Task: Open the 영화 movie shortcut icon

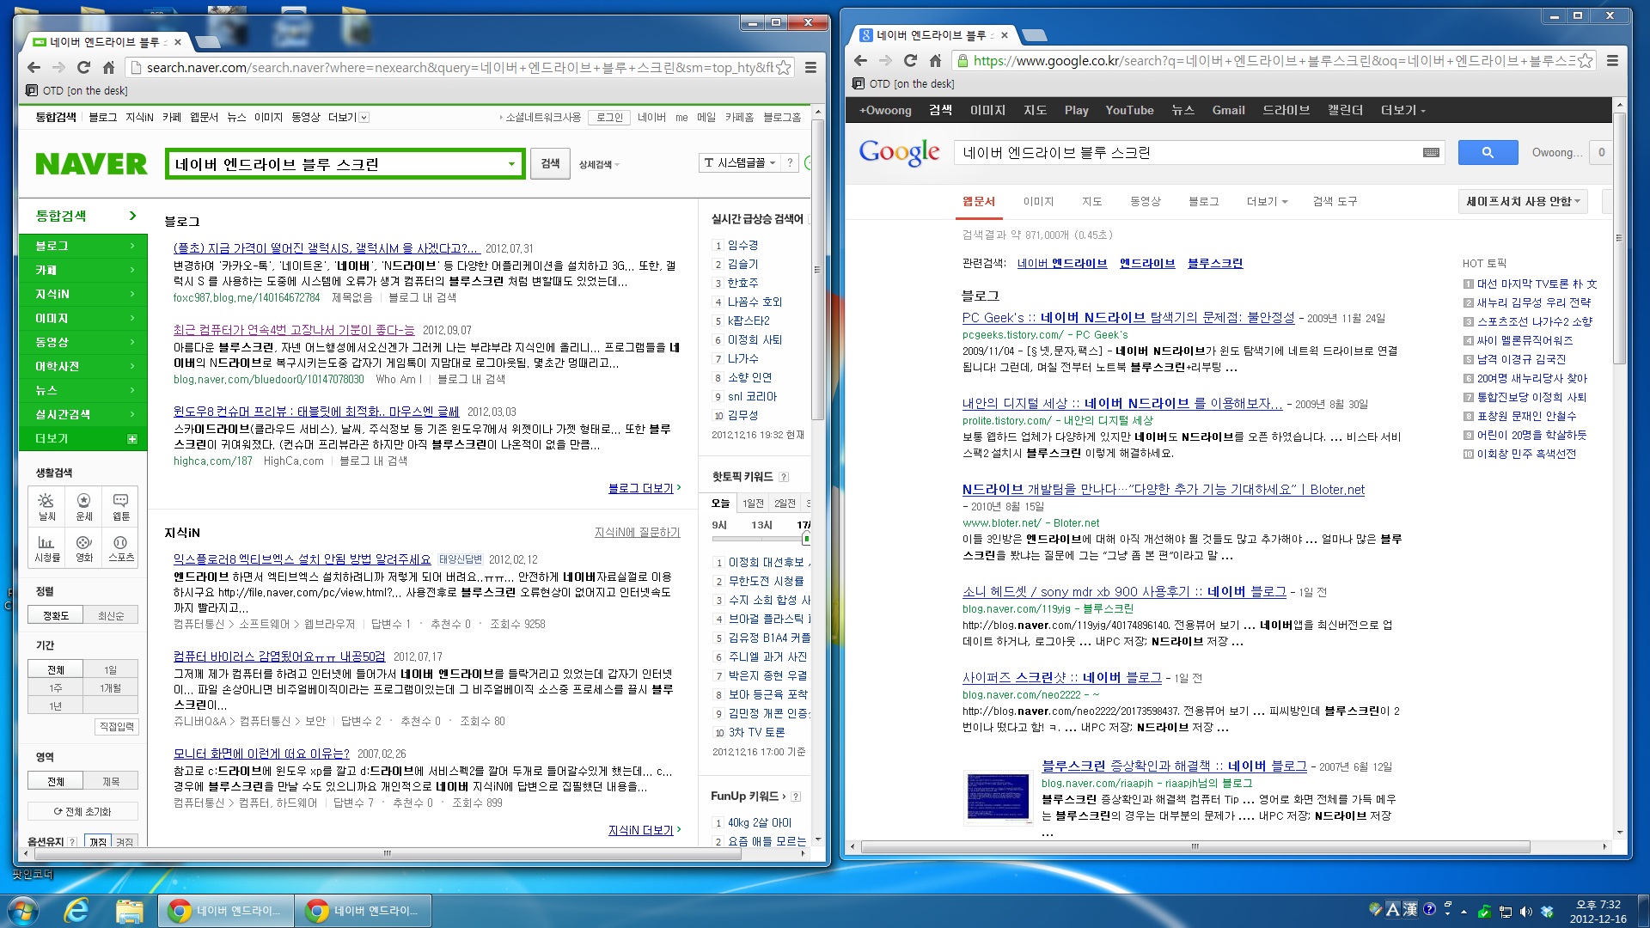Action: (x=83, y=548)
